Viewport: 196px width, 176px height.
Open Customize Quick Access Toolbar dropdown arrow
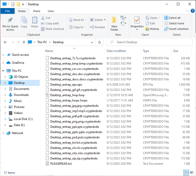click(23, 5)
